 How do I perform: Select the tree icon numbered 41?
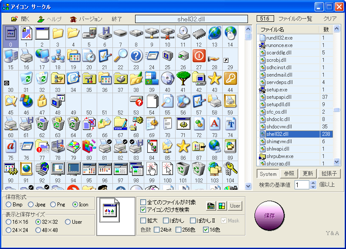pos(183,81)
